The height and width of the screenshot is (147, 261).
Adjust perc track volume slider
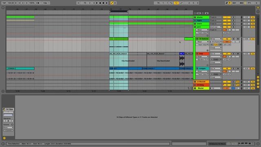pos(227,30)
